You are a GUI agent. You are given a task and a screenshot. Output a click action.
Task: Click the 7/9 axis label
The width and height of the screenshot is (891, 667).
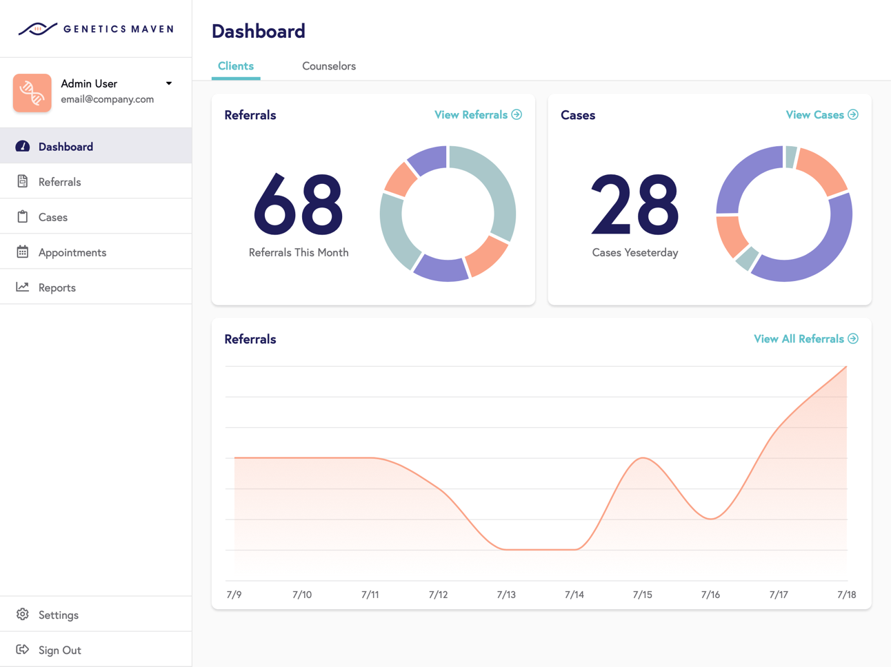pyautogui.click(x=234, y=594)
